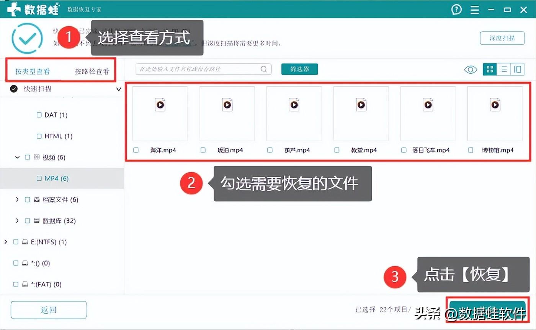Click the 海洋.mp4 video file icon
Screen dimensions: 536x330
[x=160, y=104]
